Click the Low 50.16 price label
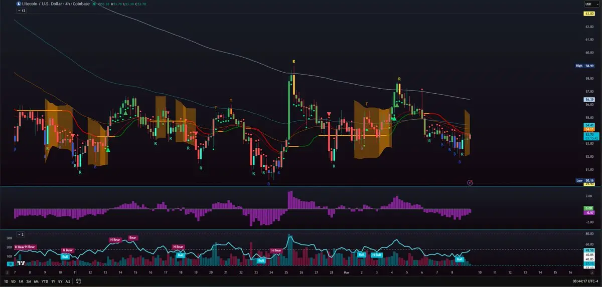 click(x=584, y=180)
